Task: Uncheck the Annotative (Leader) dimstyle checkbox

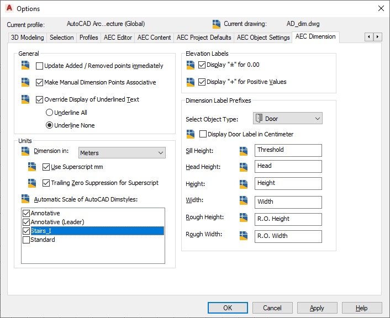Action: 26,222
